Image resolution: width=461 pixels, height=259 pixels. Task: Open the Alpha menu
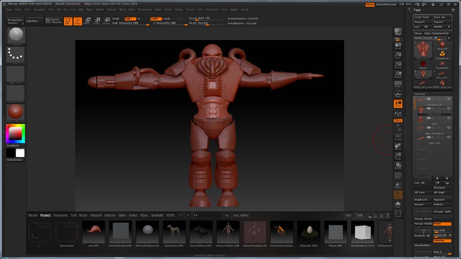coord(9,10)
